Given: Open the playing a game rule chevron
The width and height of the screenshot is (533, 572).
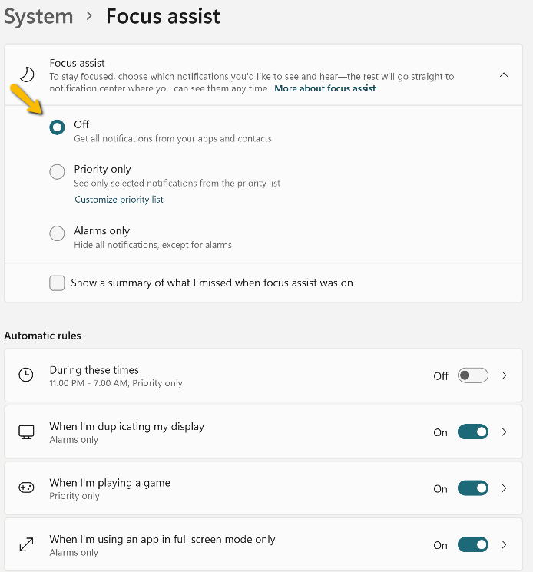Looking at the screenshot, I should tap(505, 488).
